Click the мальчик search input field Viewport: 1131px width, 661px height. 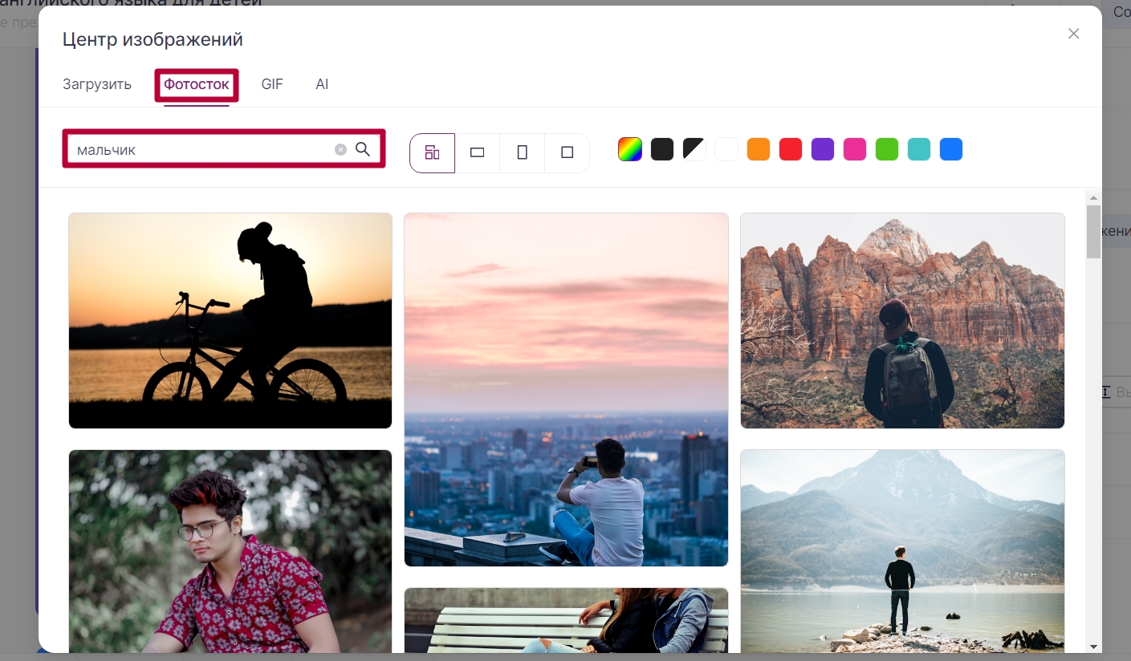tap(201, 149)
